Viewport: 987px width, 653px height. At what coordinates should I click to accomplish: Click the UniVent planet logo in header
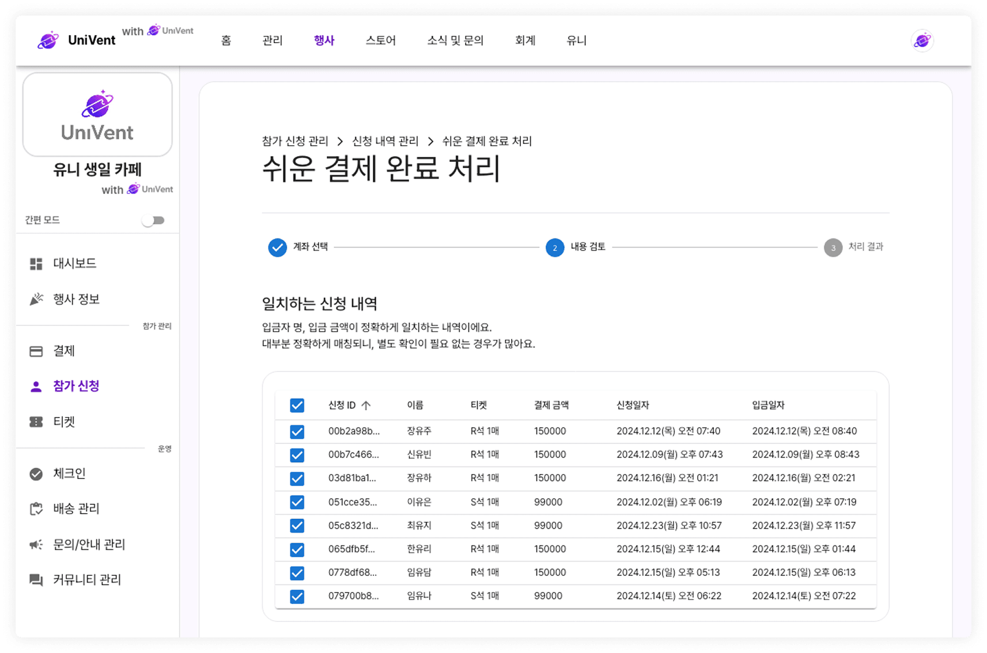(x=48, y=40)
